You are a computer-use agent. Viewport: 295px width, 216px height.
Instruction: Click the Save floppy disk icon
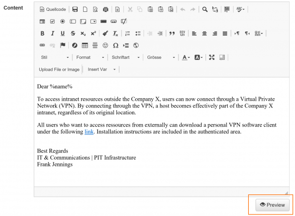(x=75, y=9)
